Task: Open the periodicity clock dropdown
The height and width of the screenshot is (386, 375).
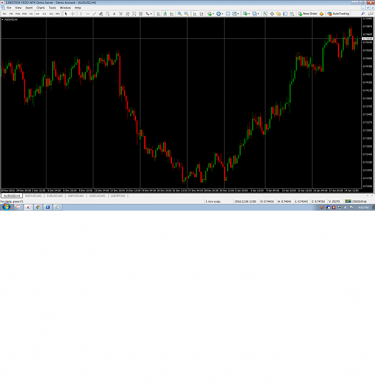Action: point(220,14)
